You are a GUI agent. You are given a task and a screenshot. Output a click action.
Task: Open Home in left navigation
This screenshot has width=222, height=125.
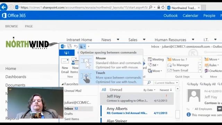tap(11, 68)
